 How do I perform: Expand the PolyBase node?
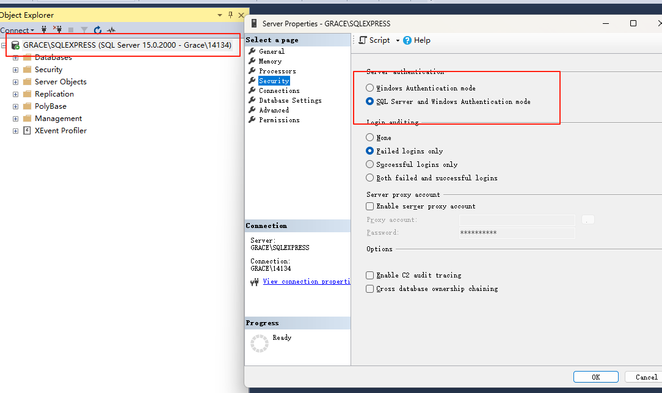click(16, 106)
